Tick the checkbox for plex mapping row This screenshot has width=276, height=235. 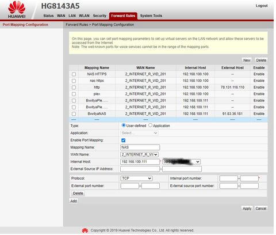tap(74, 94)
